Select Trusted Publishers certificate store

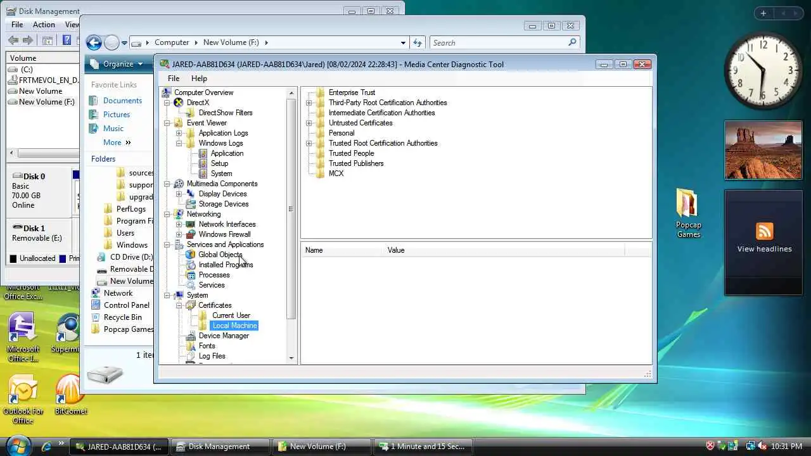point(355,163)
